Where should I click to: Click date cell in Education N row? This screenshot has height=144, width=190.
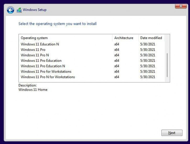148,44
